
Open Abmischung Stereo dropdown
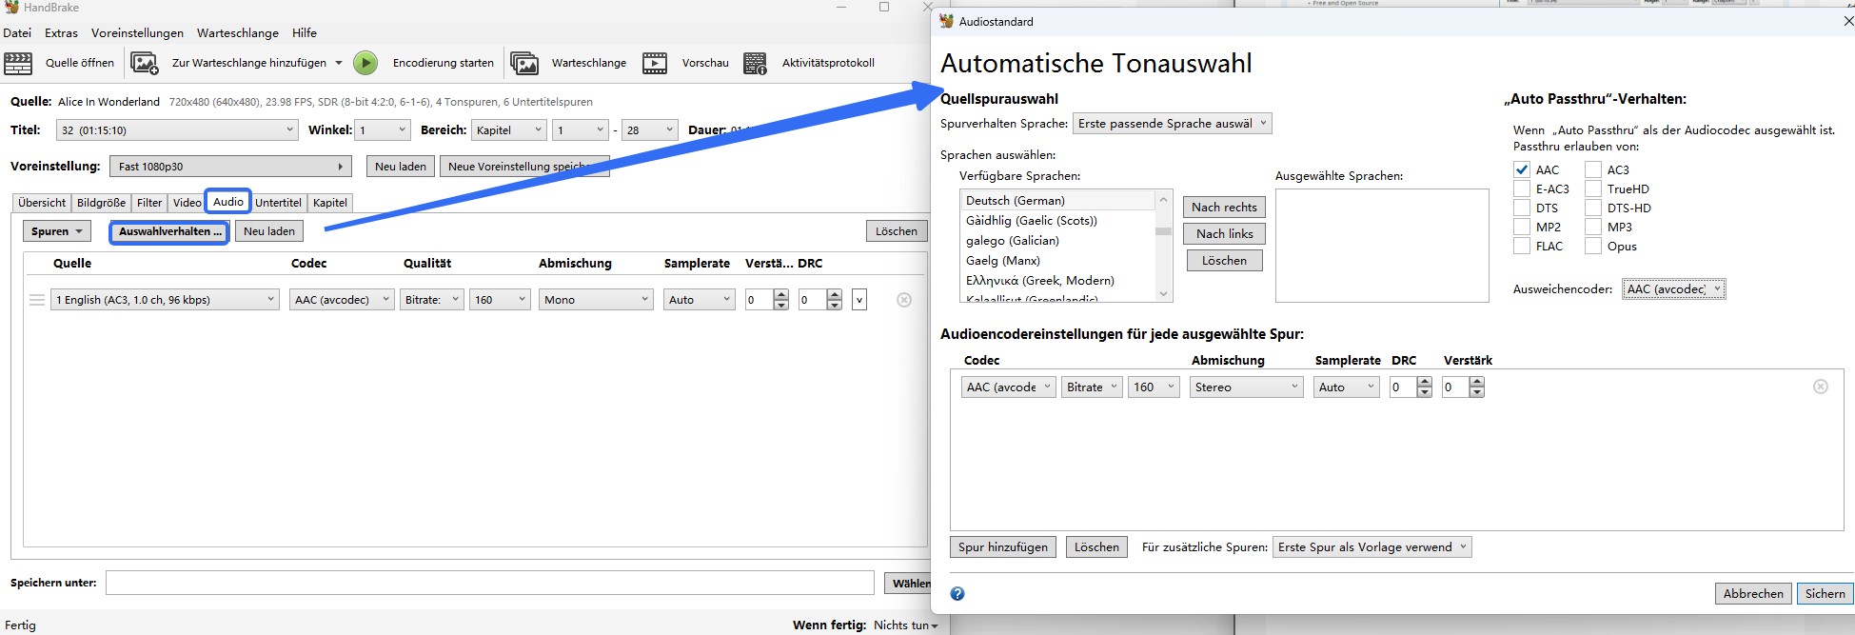(x=1246, y=387)
